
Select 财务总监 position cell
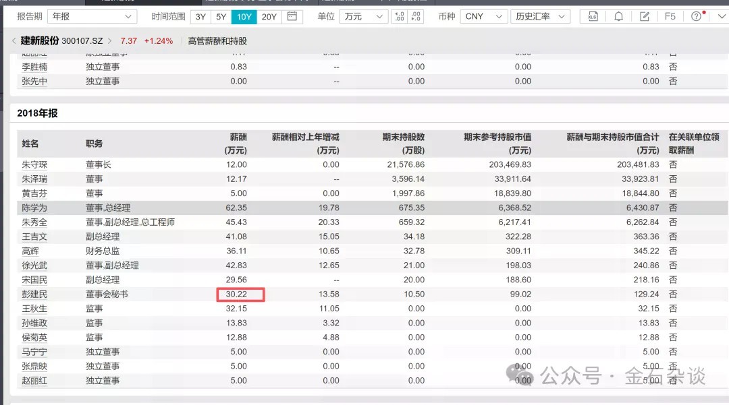[x=103, y=251]
